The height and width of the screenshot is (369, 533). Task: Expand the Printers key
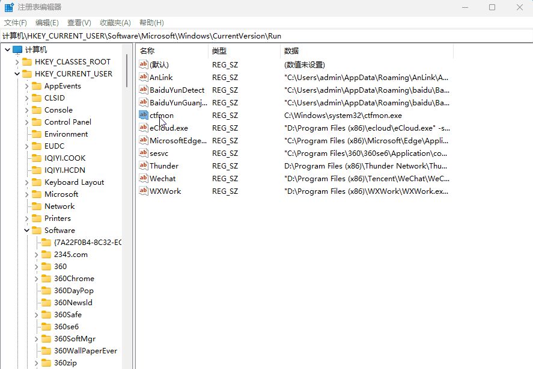[26, 218]
